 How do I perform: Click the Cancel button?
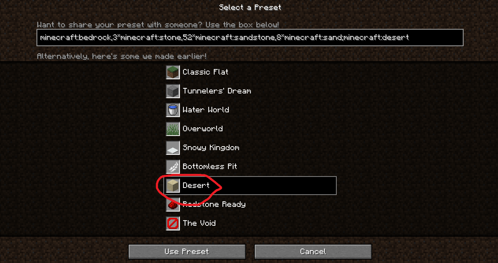[313, 252]
